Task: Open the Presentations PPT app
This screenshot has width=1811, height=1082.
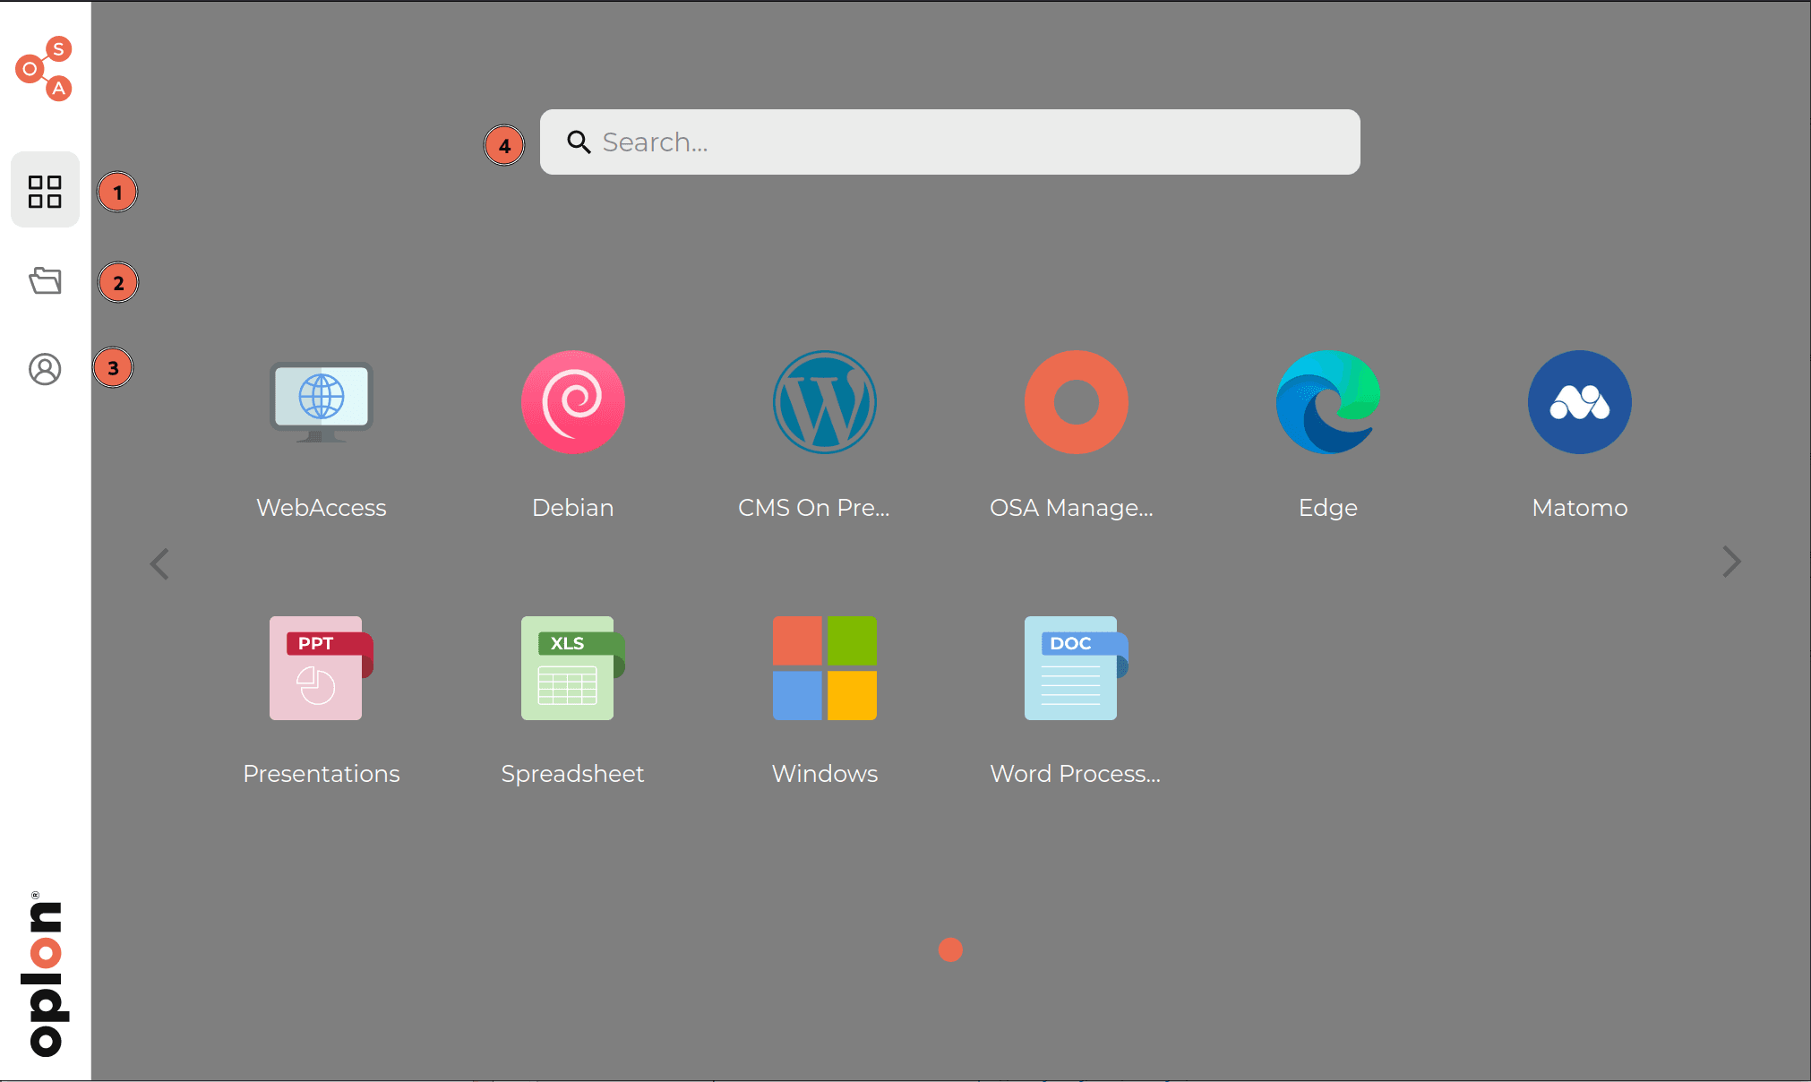Action: (322, 668)
